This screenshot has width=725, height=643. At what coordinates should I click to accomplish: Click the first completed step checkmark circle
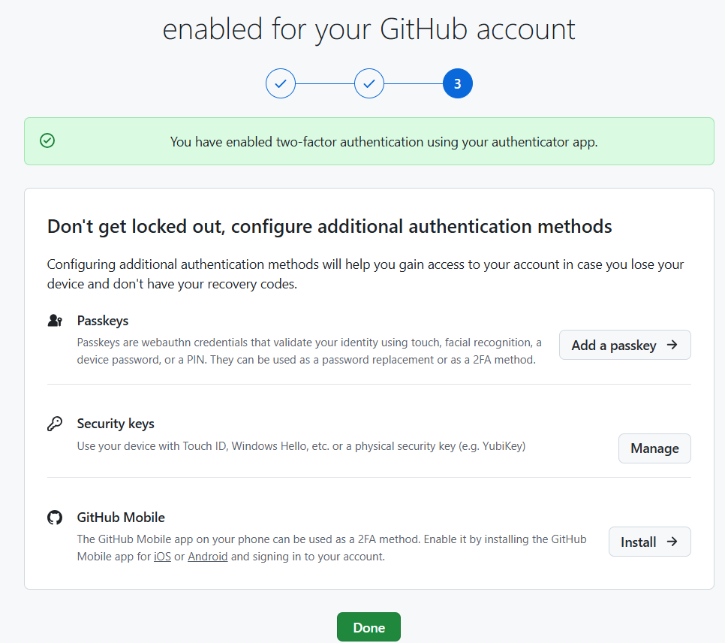pyautogui.click(x=281, y=83)
